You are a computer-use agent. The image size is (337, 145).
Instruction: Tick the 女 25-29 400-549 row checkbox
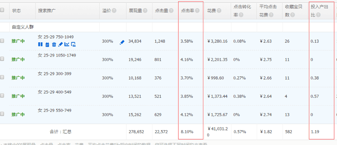point(2,96)
